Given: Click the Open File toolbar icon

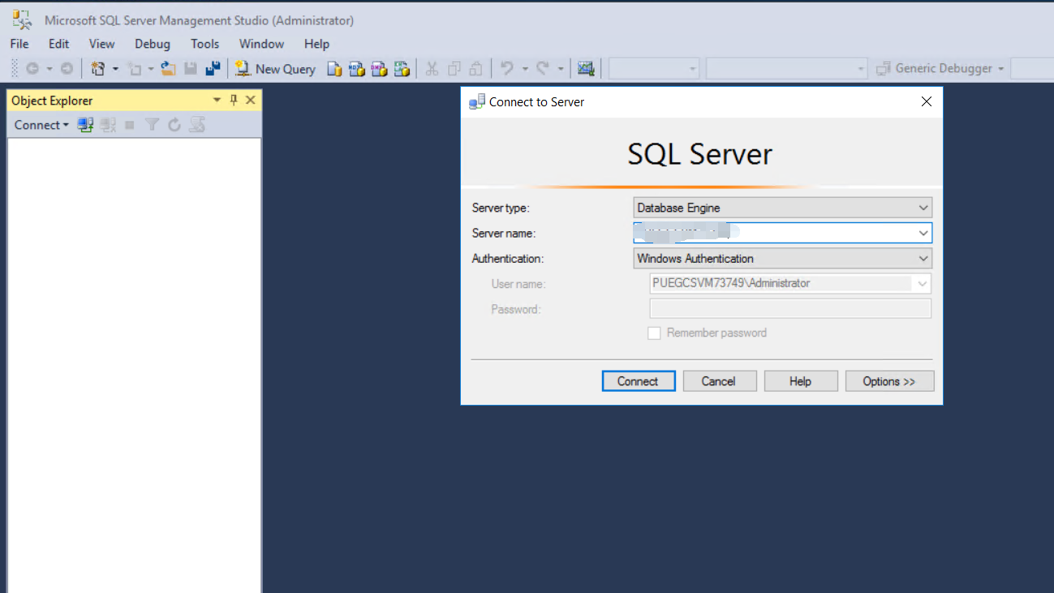Looking at the screenshot, I should [x=167, y=68].
